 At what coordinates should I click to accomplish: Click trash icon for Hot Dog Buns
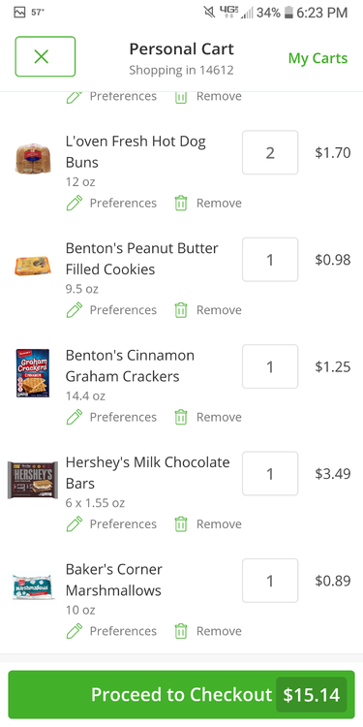pyautogui.click(x=181, y=204)
